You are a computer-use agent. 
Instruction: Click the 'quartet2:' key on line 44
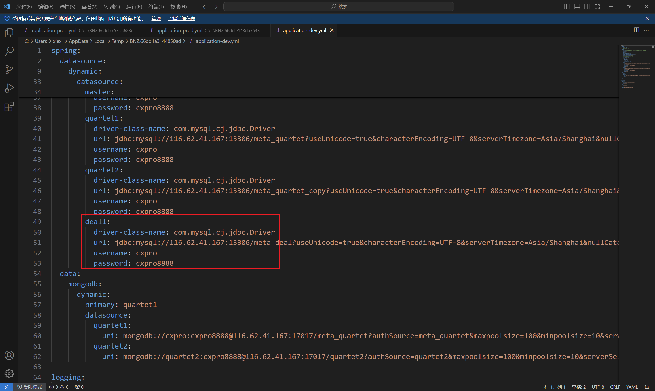(104, 170)
